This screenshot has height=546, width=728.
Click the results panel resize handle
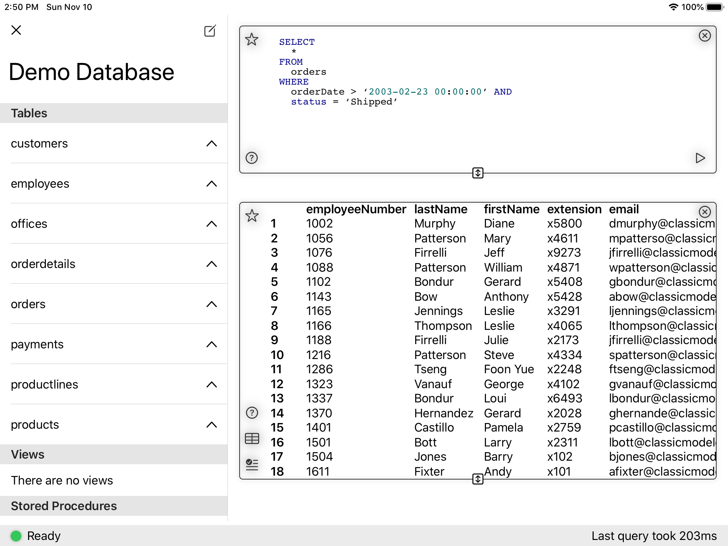point(478,479)
